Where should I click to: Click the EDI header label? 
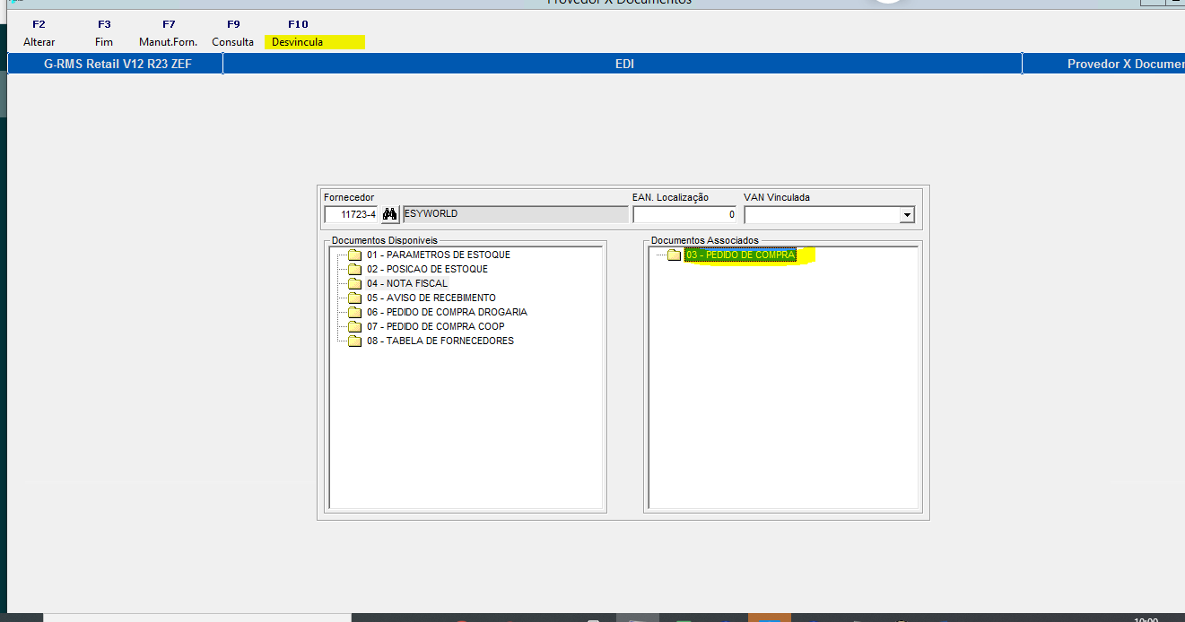624,64
